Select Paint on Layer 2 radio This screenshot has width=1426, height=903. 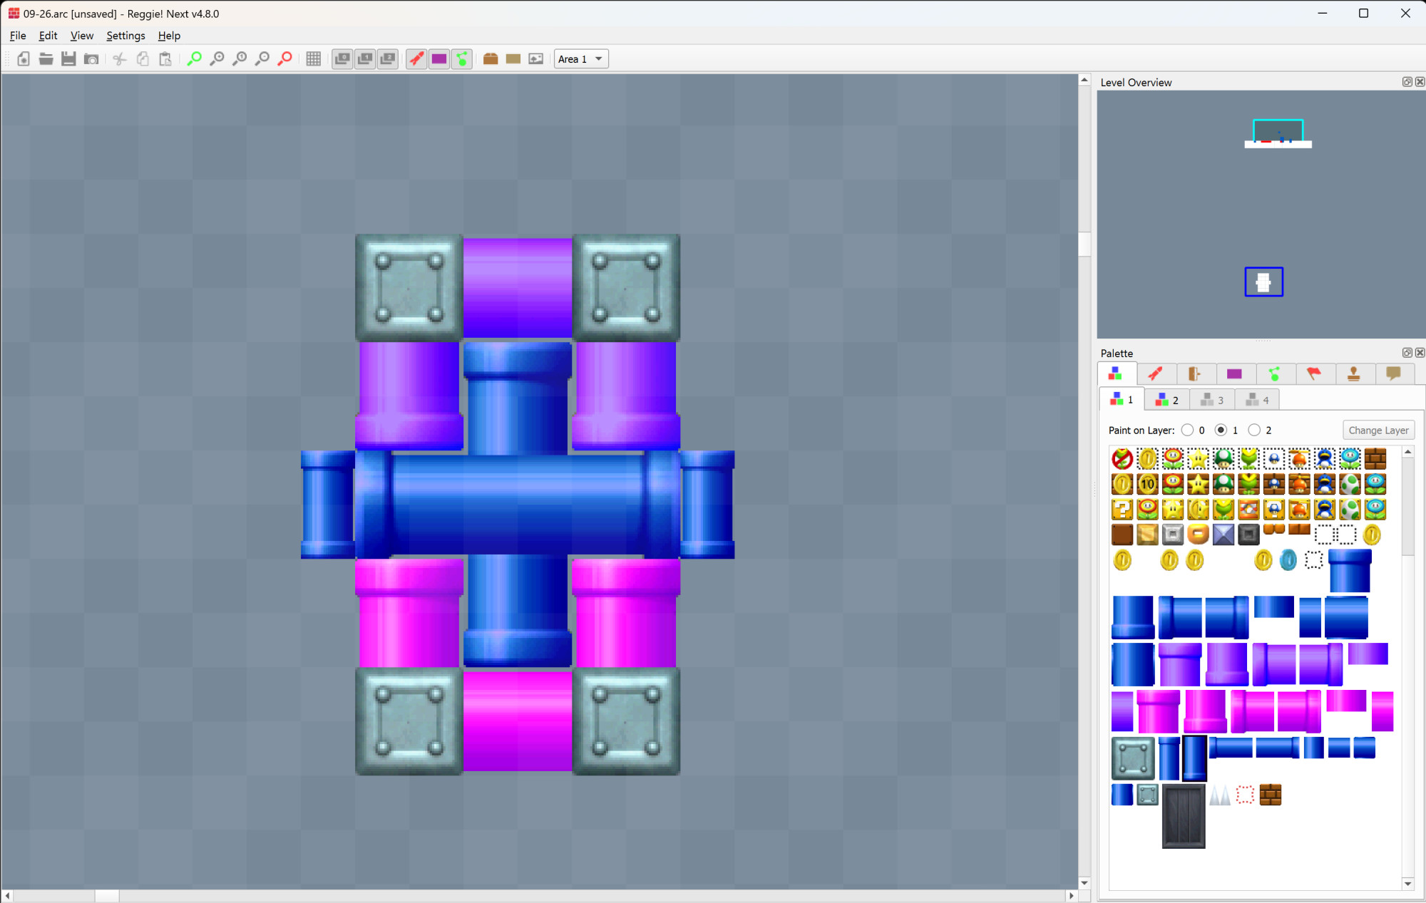tap(1255, 430)
